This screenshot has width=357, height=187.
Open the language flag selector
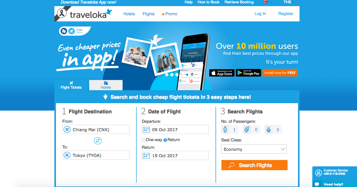click(x=268, y=2)
